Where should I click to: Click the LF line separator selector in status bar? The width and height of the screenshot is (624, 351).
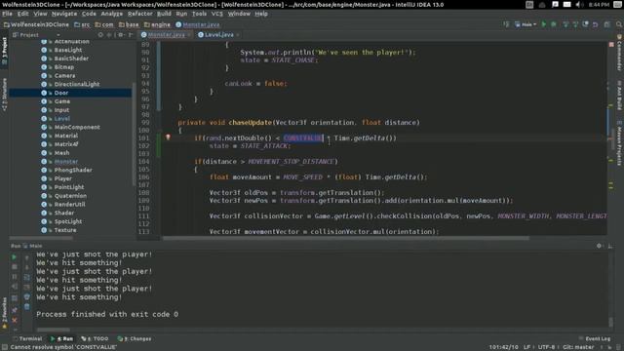click(x=526, y=347)
